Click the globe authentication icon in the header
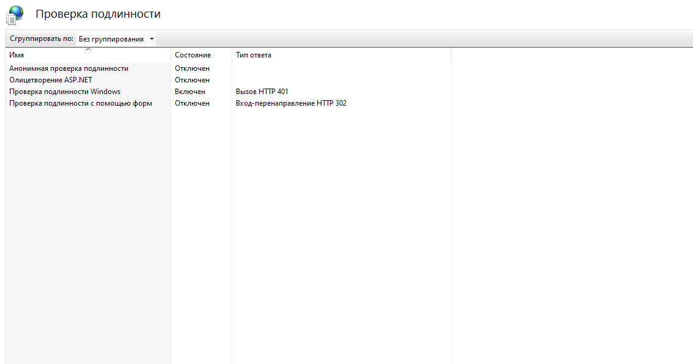This screenshot has width=693, height=364. tap(15, 14)
